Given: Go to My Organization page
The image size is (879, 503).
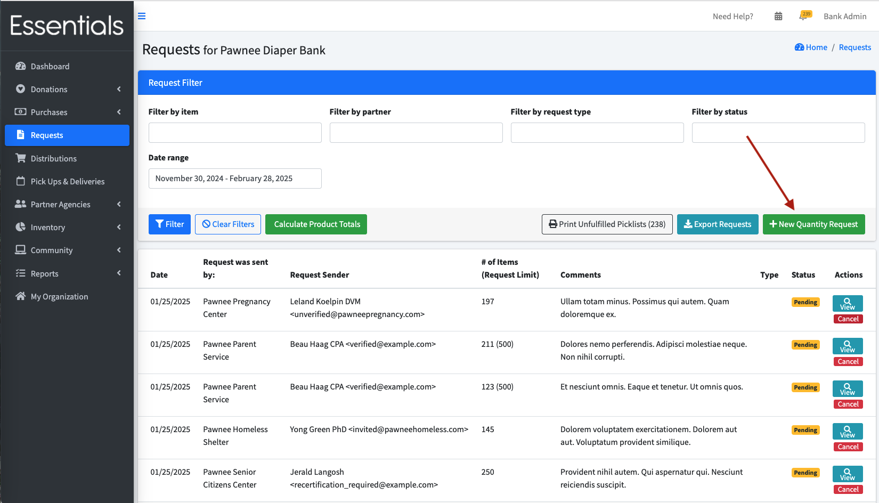Looking at the screenshot, I should [67, 296].
